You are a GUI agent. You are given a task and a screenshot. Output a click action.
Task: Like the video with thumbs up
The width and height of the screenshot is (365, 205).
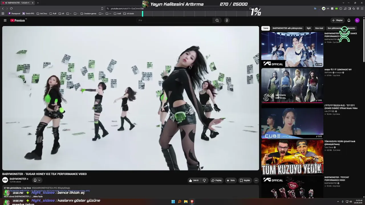tap(194, 180)
